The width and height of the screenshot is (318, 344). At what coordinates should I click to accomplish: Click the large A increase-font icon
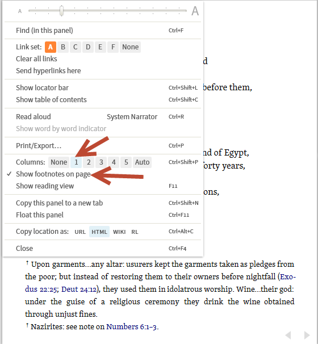tap(195, 11)
